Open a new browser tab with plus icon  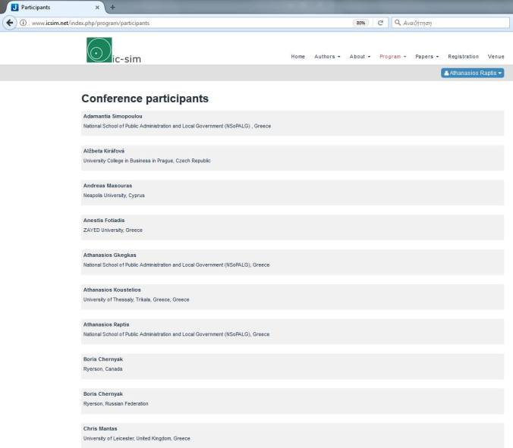(x=113, y=7)
